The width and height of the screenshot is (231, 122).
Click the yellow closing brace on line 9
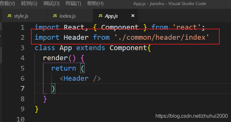pyautogui.click(x=37, y=109)
